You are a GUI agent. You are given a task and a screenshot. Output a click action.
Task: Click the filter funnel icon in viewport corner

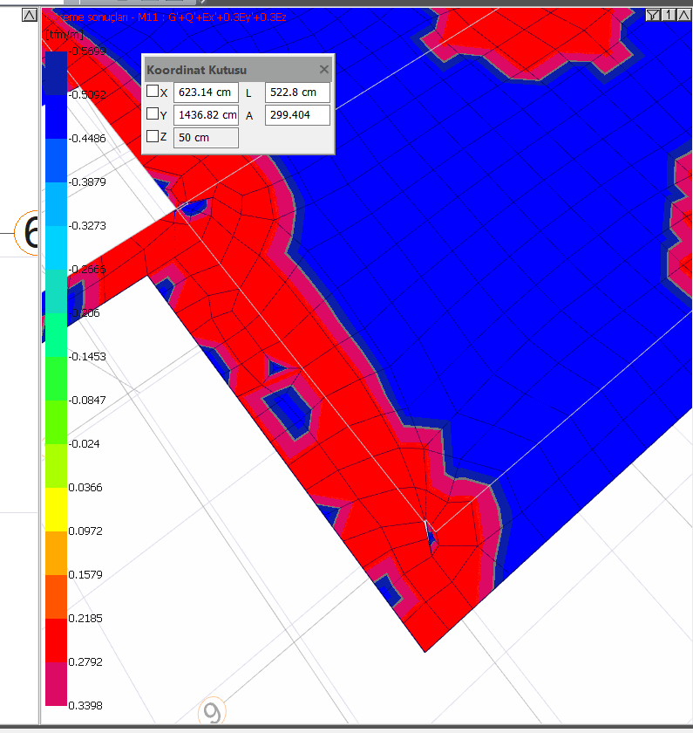[652, 15]
